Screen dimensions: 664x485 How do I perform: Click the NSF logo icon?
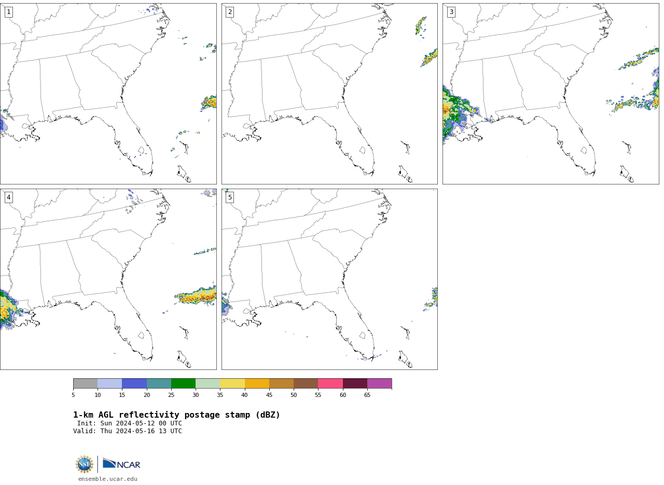(85, 464)
